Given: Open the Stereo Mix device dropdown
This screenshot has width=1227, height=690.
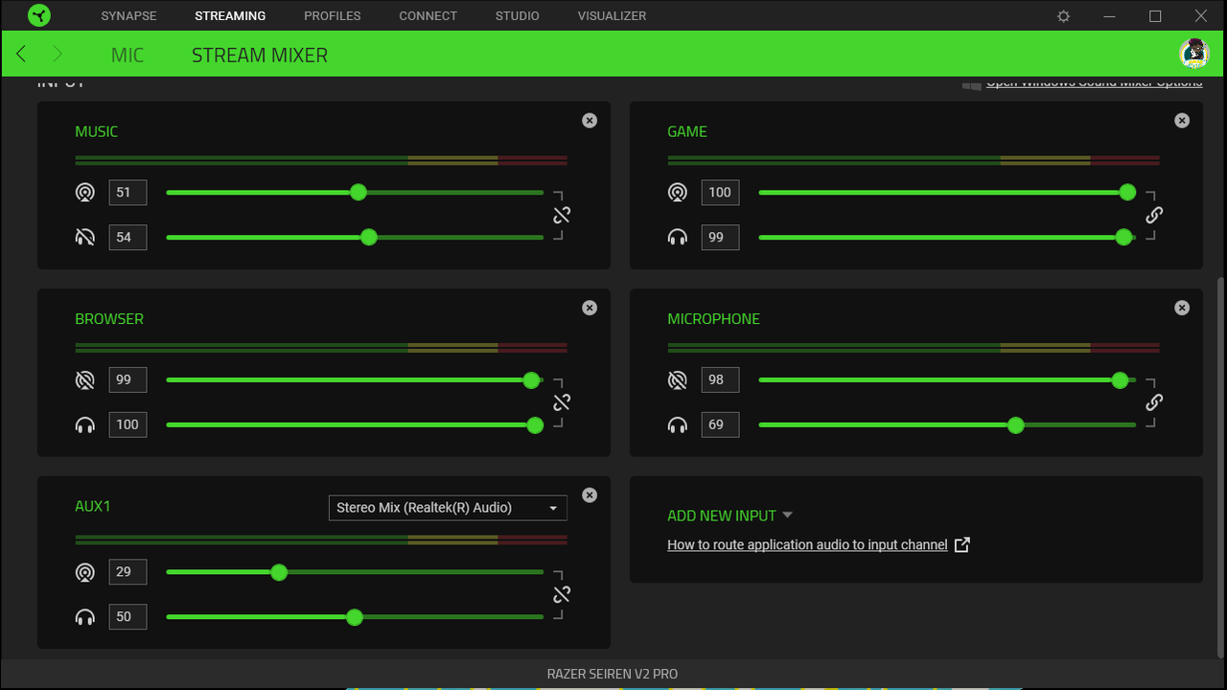Looking at the screenshot, I should 448,508.
